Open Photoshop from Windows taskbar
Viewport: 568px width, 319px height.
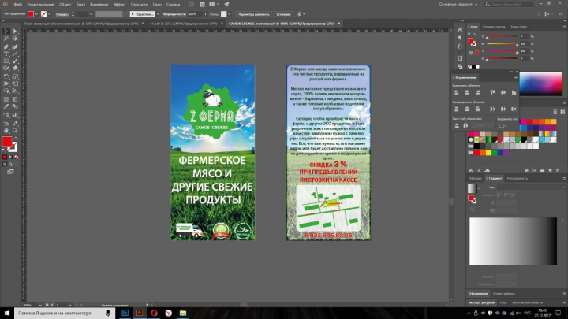coord(125,313)
